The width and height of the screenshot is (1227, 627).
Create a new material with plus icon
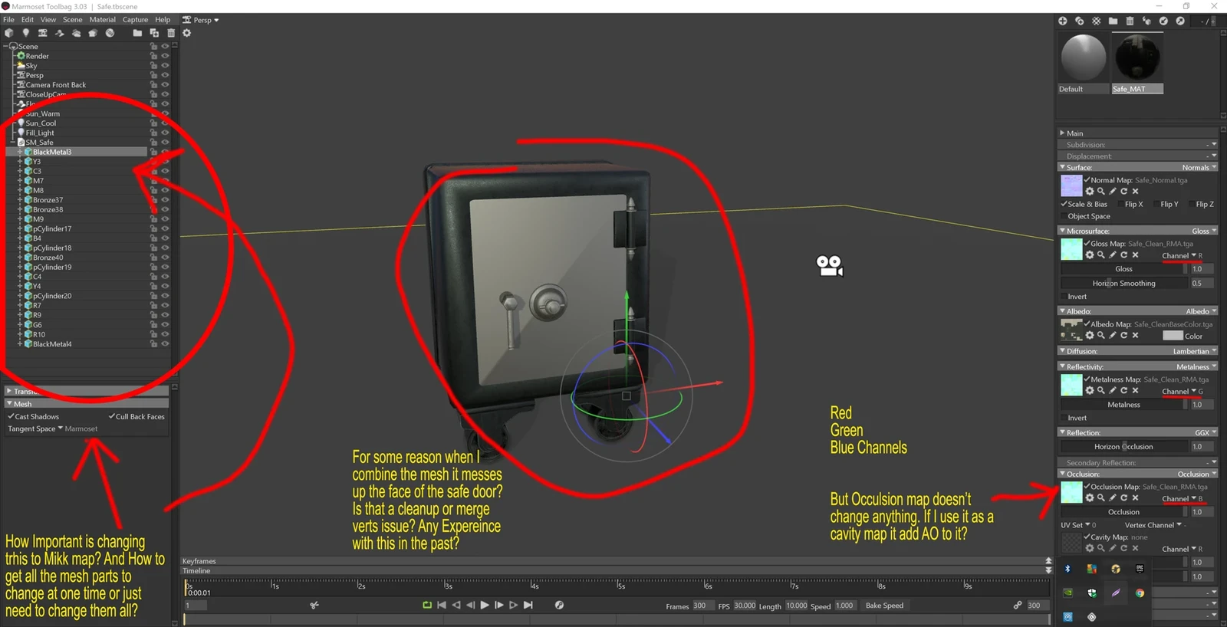(1063, 21)
